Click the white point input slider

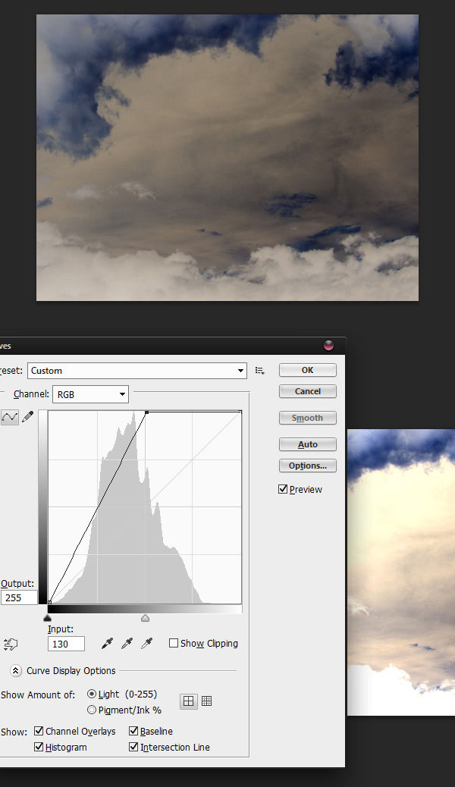click(145, 618)
